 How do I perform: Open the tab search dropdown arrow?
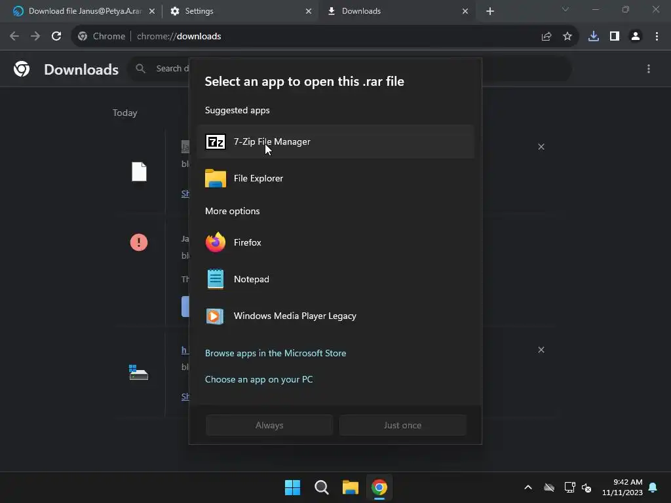point(566,9)
